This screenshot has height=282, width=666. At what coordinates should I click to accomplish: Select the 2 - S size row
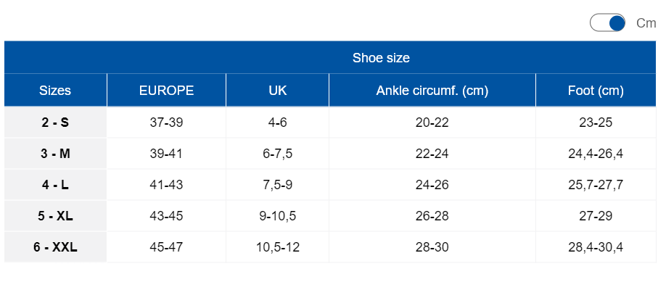click(330, 123)
